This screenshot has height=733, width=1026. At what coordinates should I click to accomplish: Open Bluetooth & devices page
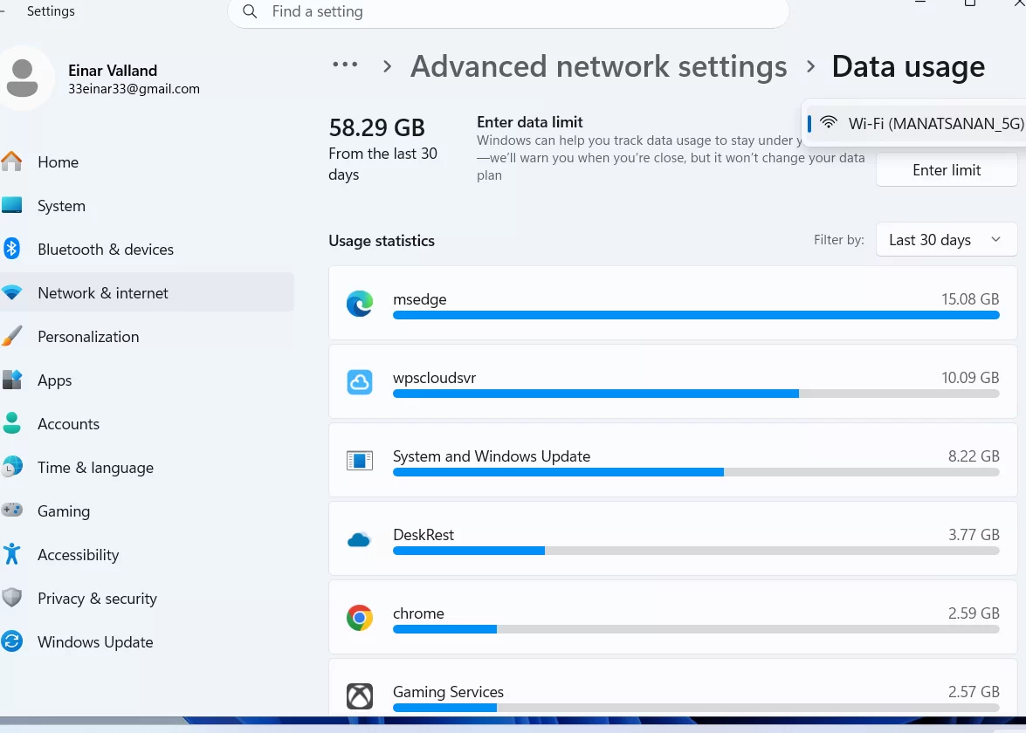(148, 249)
